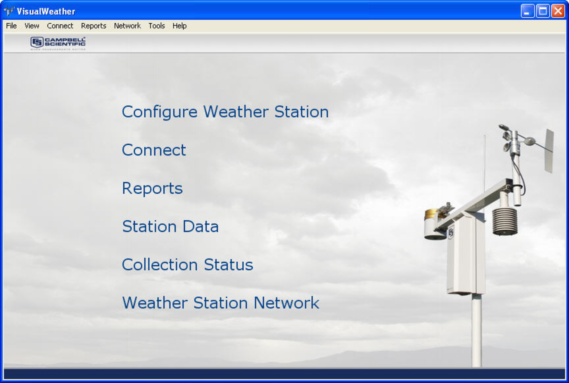The width and height of the screenshot is (569, 383).
Task: Open the Network menu
Action: (x=127, y=26)
